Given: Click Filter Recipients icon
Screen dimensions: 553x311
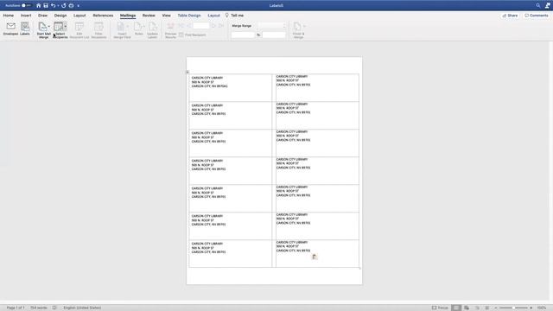Looking at the screenshot, I should click(x=99, y=27).
